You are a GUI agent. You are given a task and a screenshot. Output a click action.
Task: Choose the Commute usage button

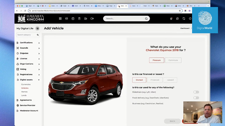tap(173, 60)
